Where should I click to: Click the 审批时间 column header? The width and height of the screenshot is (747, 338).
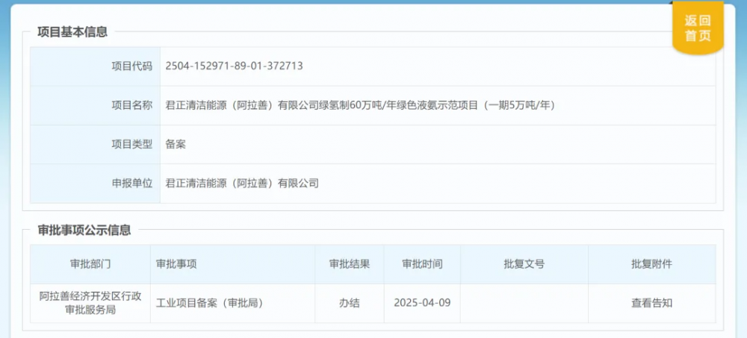[422, 264]
